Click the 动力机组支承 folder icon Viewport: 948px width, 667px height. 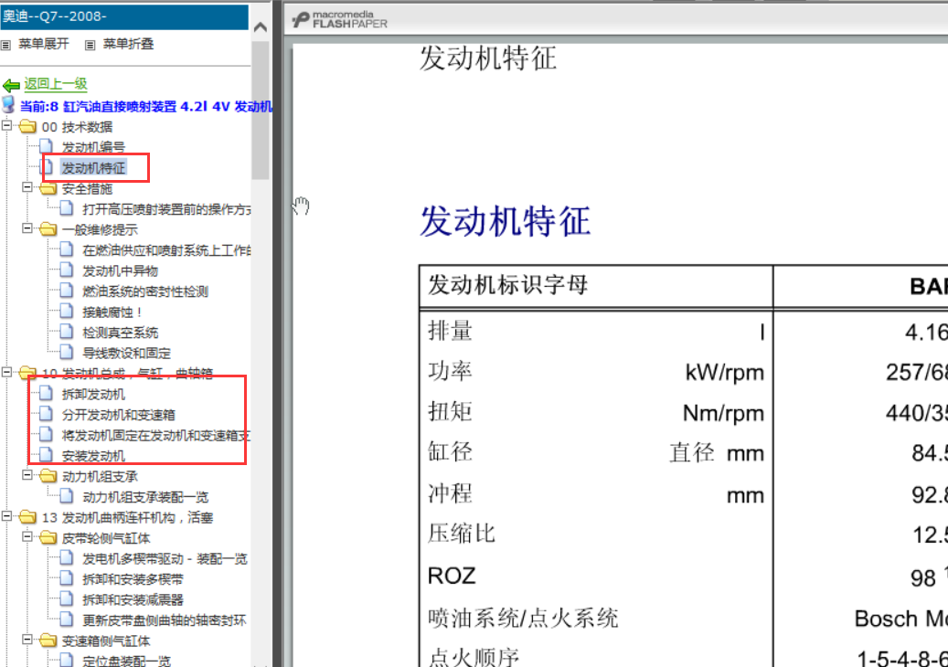[48, 475]
